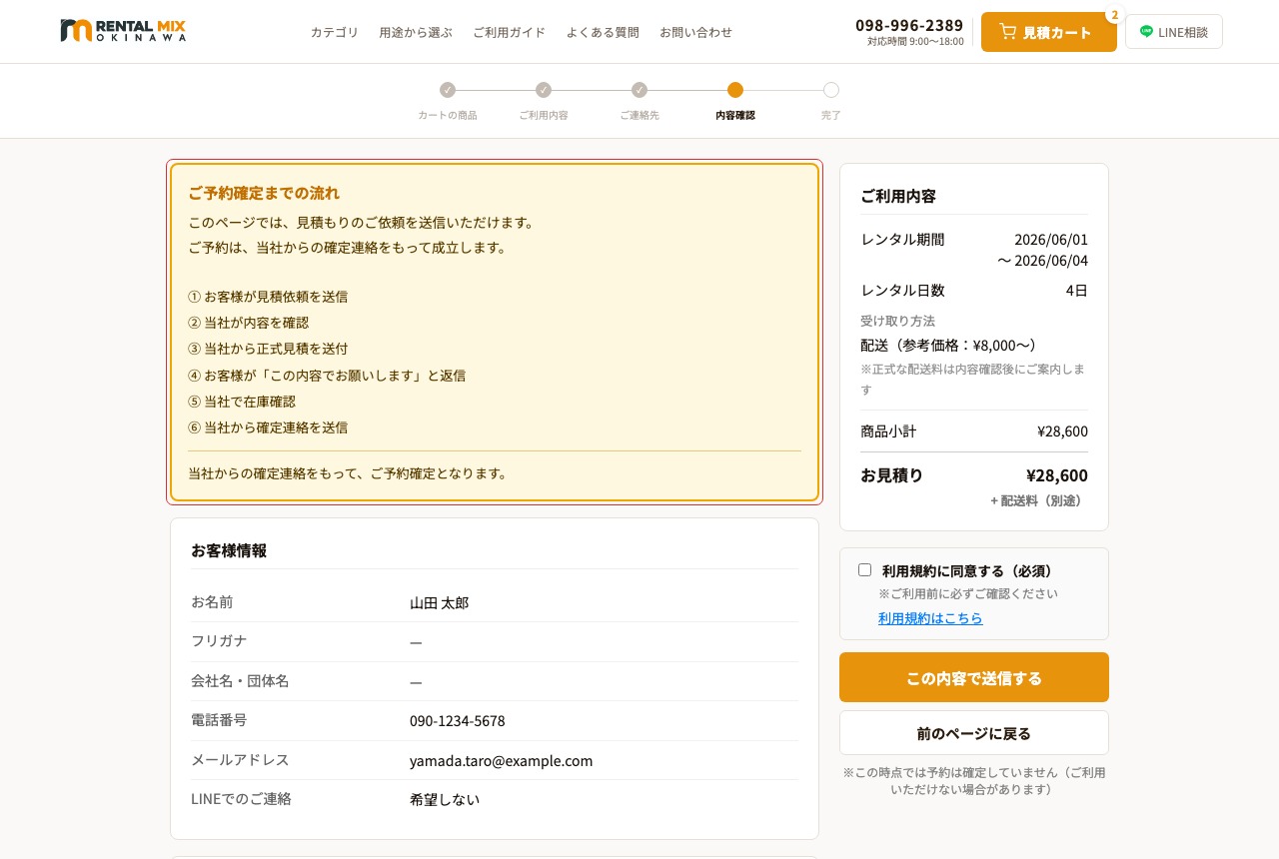1279x859 pixels.
Task: Click phone value 090-1234-5678
Action: (x=458, y=721)
